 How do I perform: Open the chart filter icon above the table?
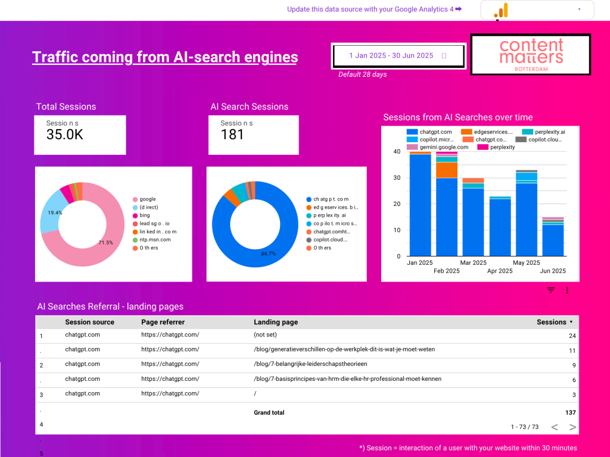pos(551,290)
